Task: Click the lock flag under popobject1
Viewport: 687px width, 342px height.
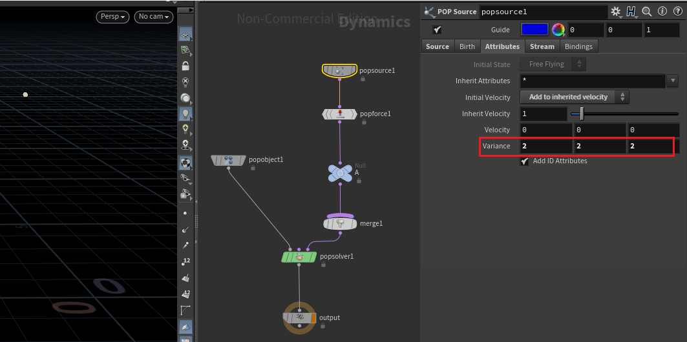Action: [253, 168]
